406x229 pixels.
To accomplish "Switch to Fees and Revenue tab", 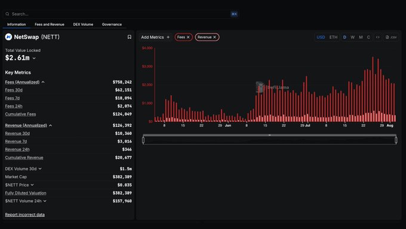I will click(50, 25).
